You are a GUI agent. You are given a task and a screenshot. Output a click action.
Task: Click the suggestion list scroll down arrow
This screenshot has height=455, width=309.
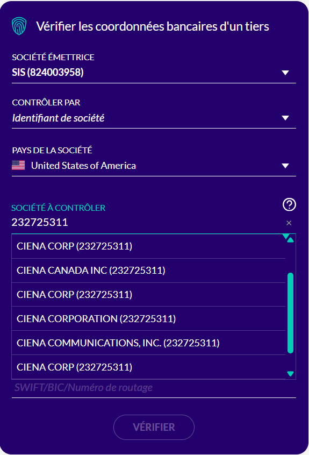pyautogui.click(x=290, y=373)
